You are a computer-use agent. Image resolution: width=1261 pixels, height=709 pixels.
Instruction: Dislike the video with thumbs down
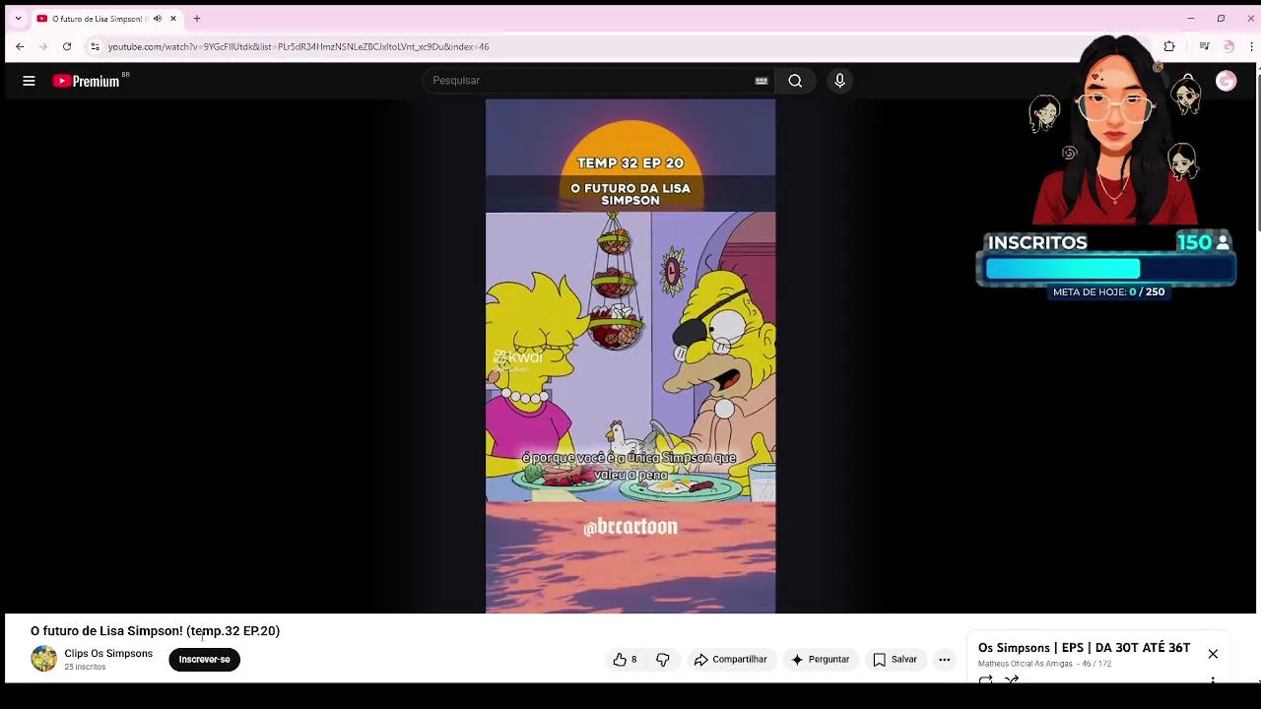[663, 660]
